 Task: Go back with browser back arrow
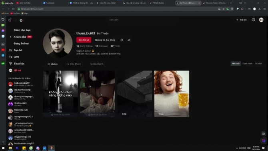pyautogui.click(x=3, y=9)
